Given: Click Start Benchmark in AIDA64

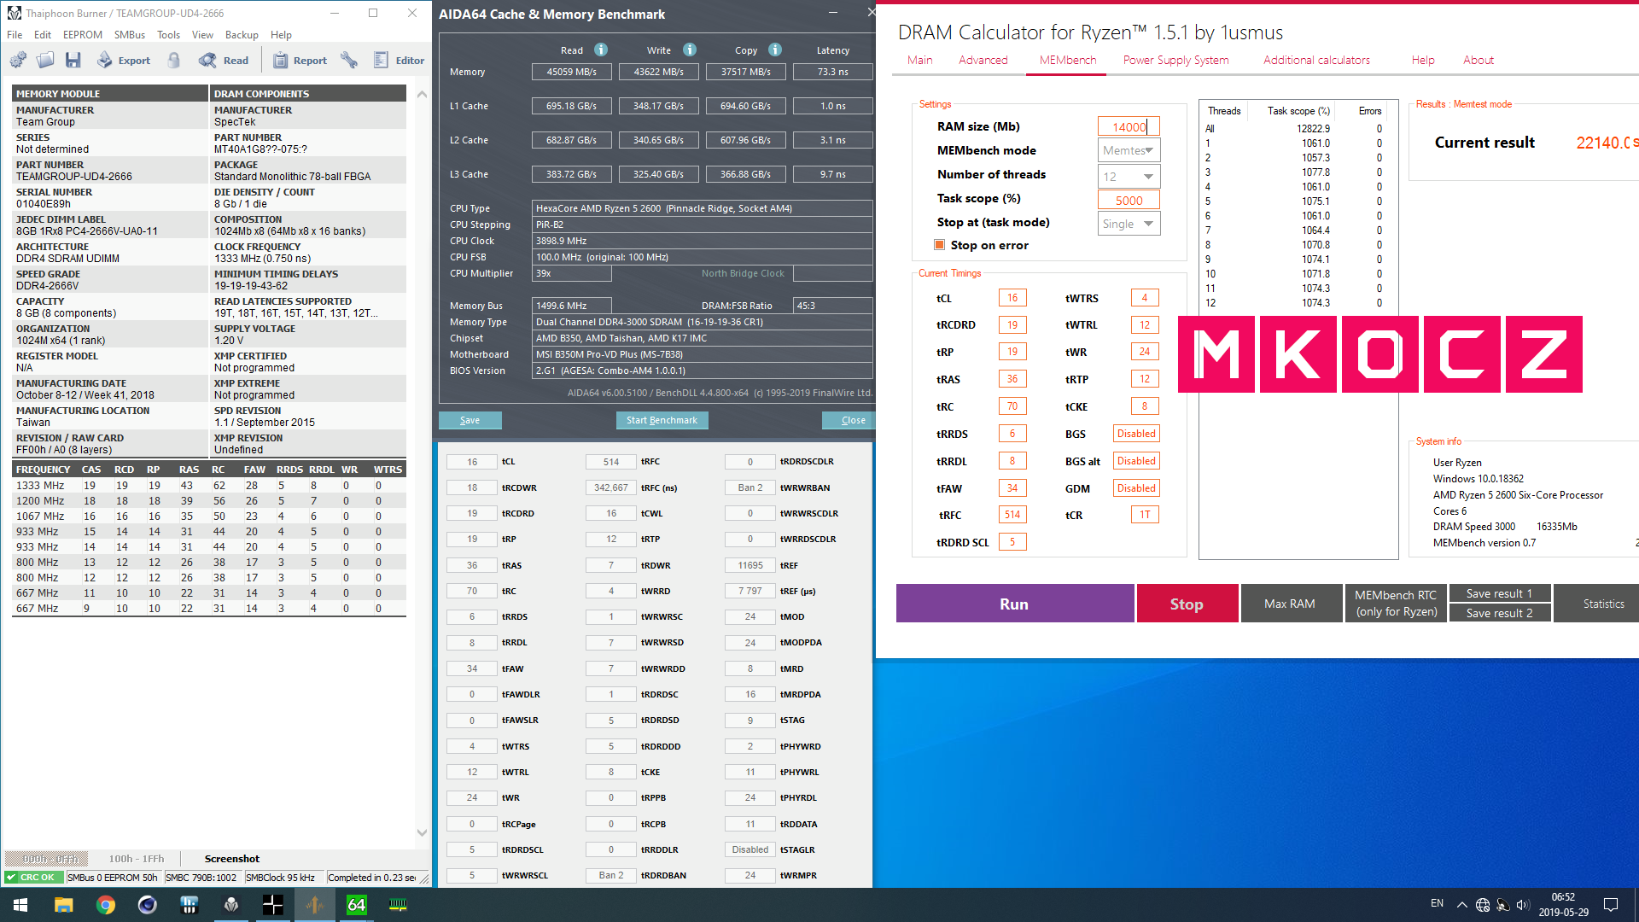Looking at the screenshot, I should point(662,420).
